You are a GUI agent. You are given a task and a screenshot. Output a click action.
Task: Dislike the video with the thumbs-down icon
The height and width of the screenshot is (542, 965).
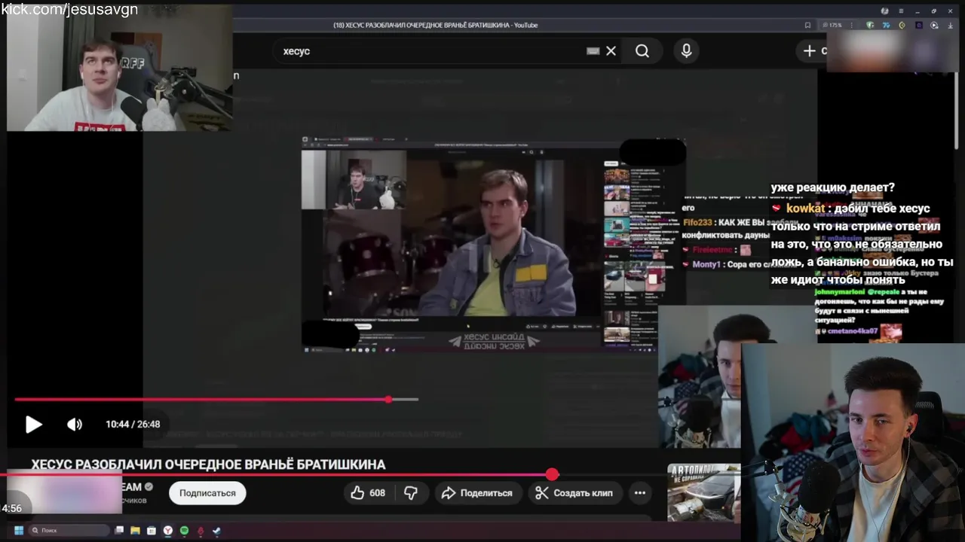tap(411, 493)
